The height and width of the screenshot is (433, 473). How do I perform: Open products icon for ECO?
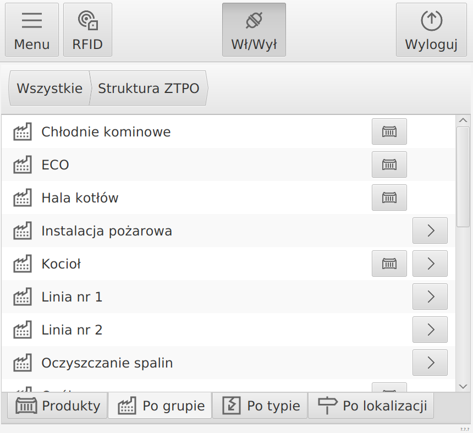(x=389, y=165)
